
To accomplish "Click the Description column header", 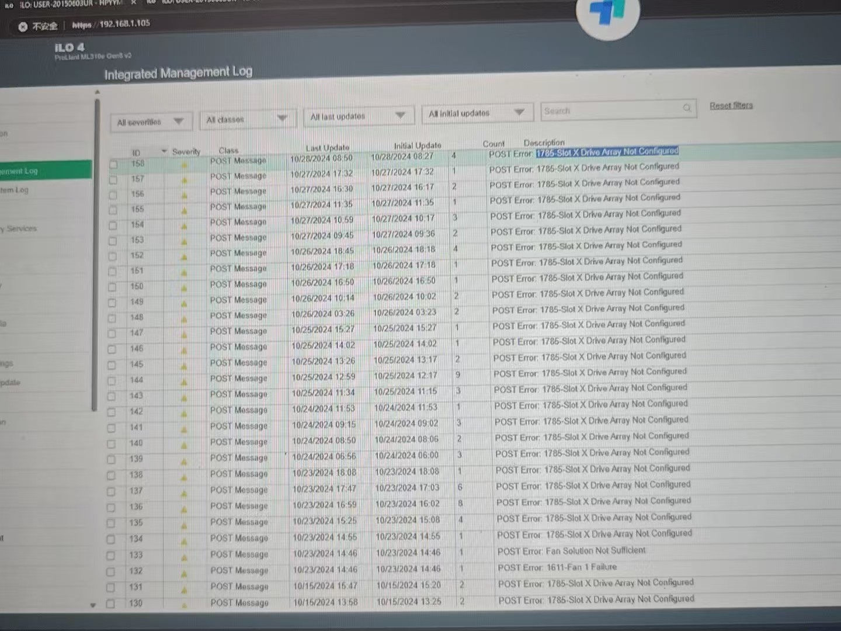I will 544,143.
